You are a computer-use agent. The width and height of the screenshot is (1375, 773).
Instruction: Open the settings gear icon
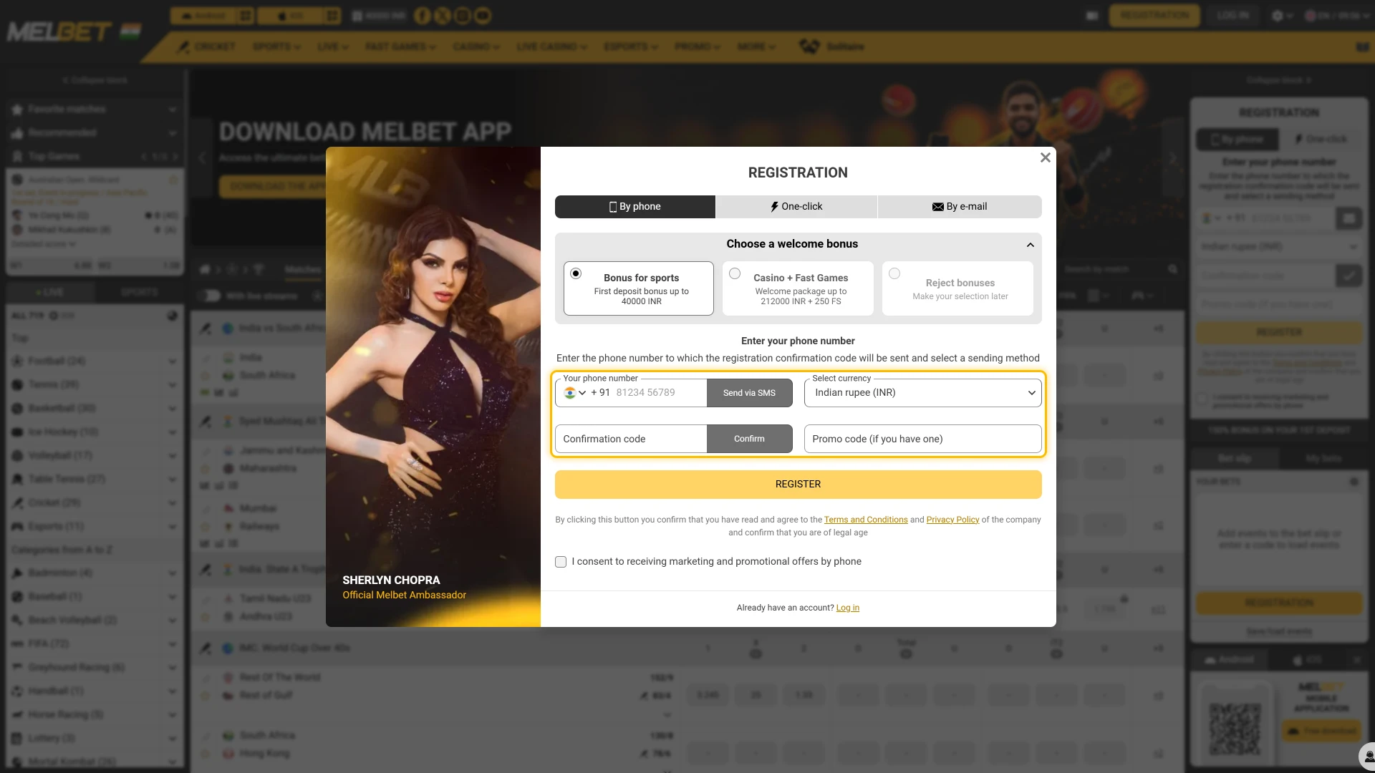click(x=1278, y=15)
